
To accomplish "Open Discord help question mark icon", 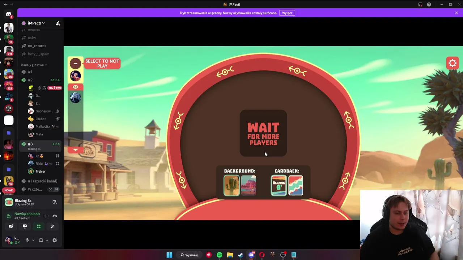I will pyautogui.click(x=429, y=4).
